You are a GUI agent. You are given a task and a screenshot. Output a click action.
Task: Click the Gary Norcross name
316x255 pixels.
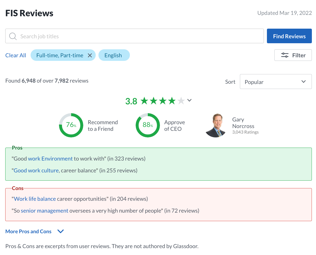tap(243, 123)
